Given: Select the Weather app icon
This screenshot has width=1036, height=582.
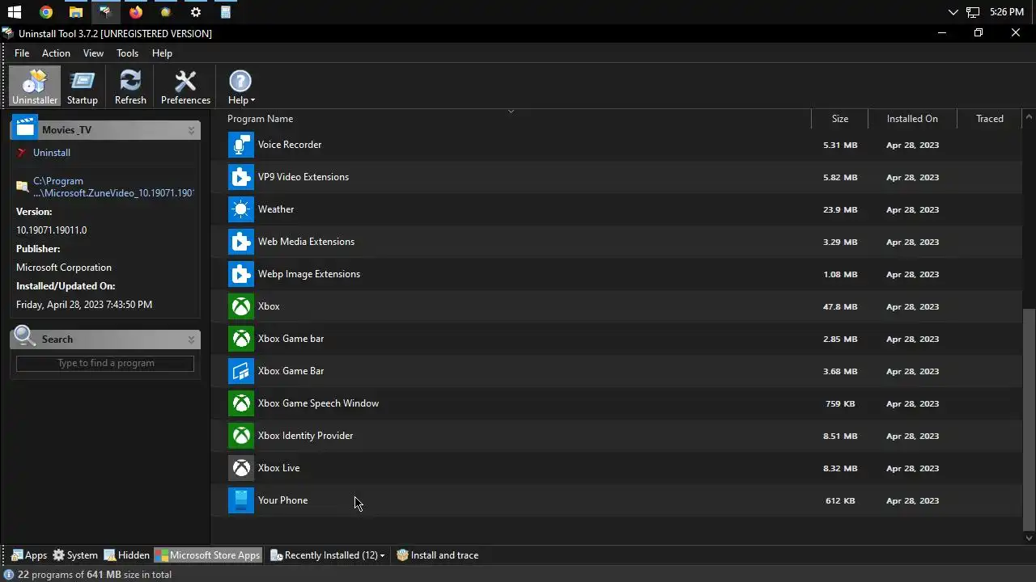Looking at the screenshot, I should tap(241, 209).
